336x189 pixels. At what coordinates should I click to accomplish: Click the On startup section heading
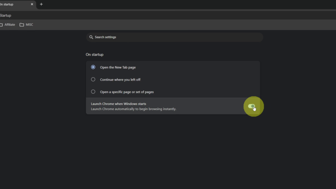tap(94, 54)
